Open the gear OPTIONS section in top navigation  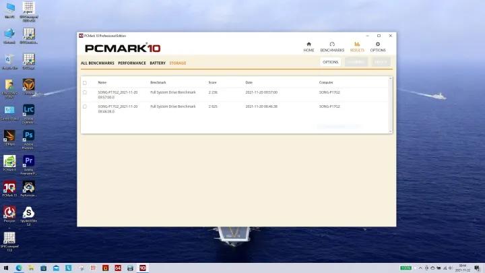coord(378,47)
